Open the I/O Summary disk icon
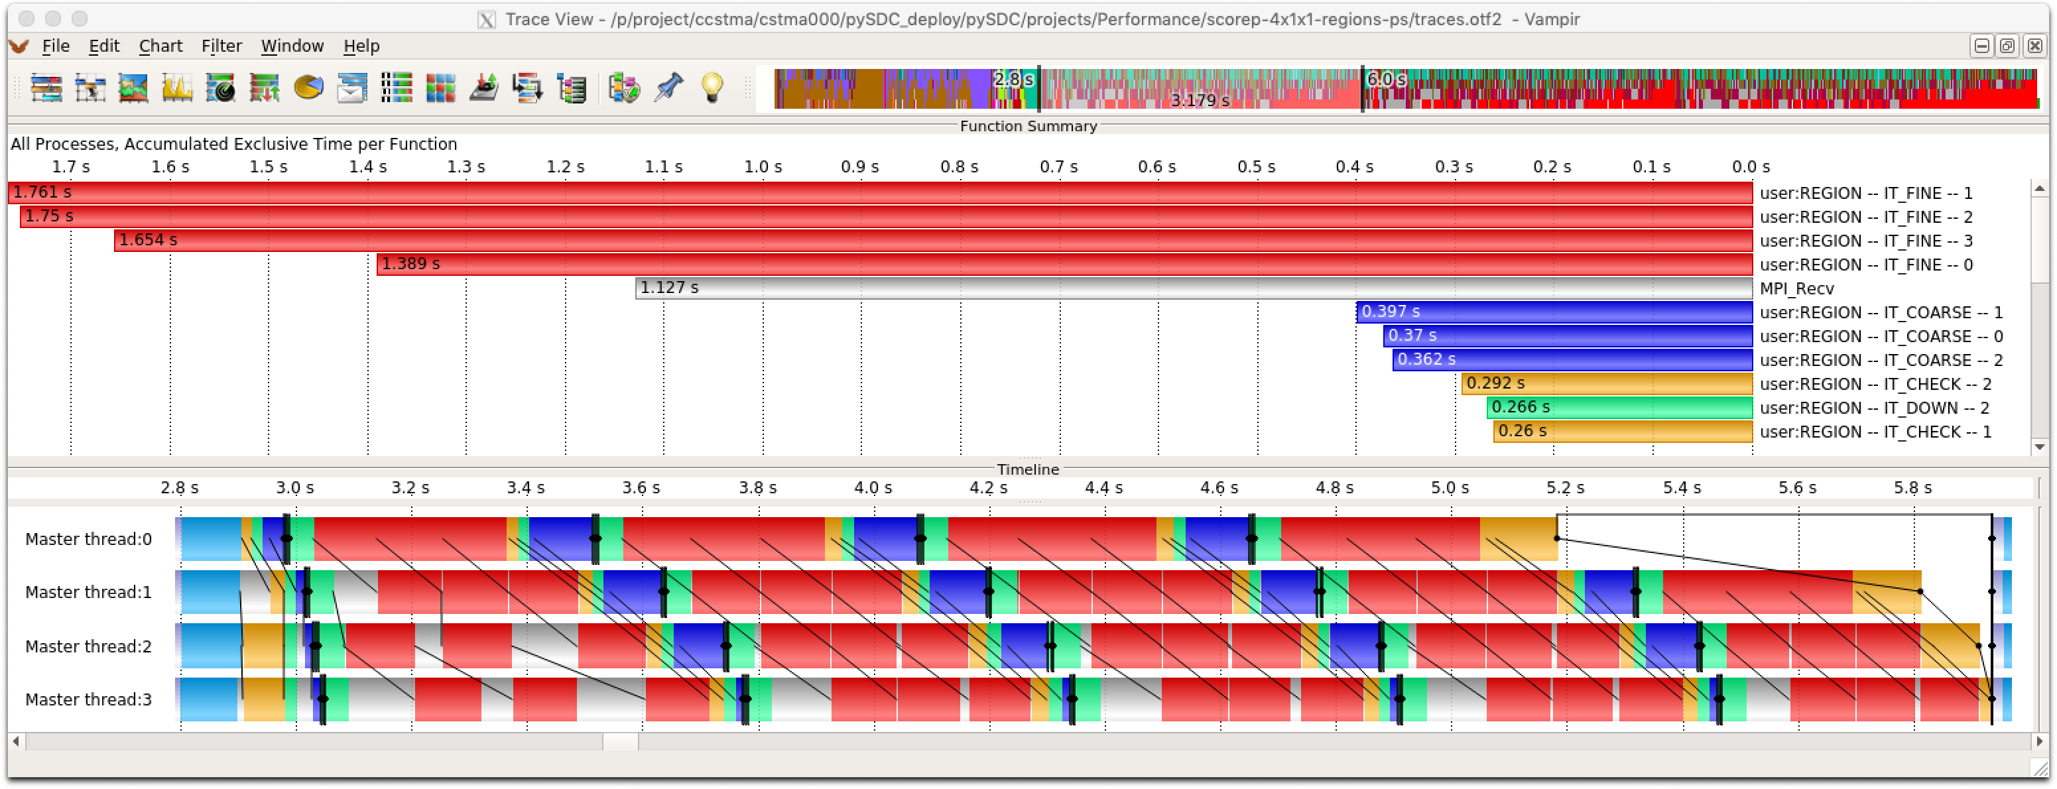Image resolution: width=2057 pixels, height=789 pixels. click(x=483, y=87)
